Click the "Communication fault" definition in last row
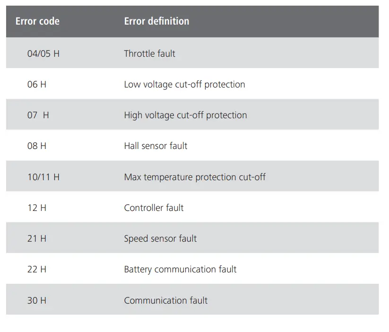This screenshot has height=332, width=389. (165, 300)
